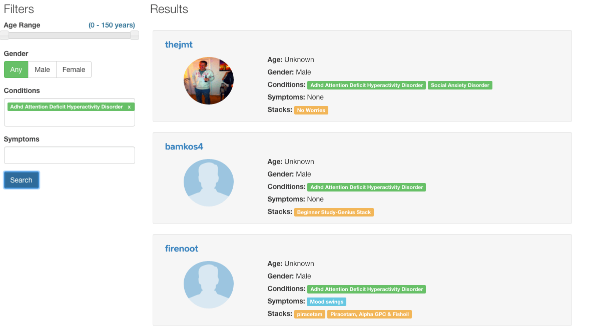Click the left age range slider handle
The height and width of the screenshot is (328, 589).
pos(4,35)
